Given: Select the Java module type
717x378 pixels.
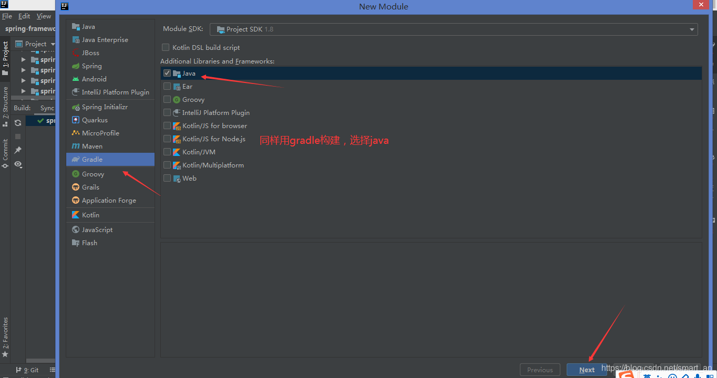Looking at the screenshot, I should pos(110,26).
